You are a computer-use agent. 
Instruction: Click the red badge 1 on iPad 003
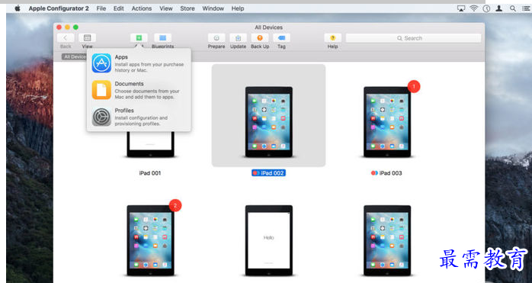click(414, 86)
